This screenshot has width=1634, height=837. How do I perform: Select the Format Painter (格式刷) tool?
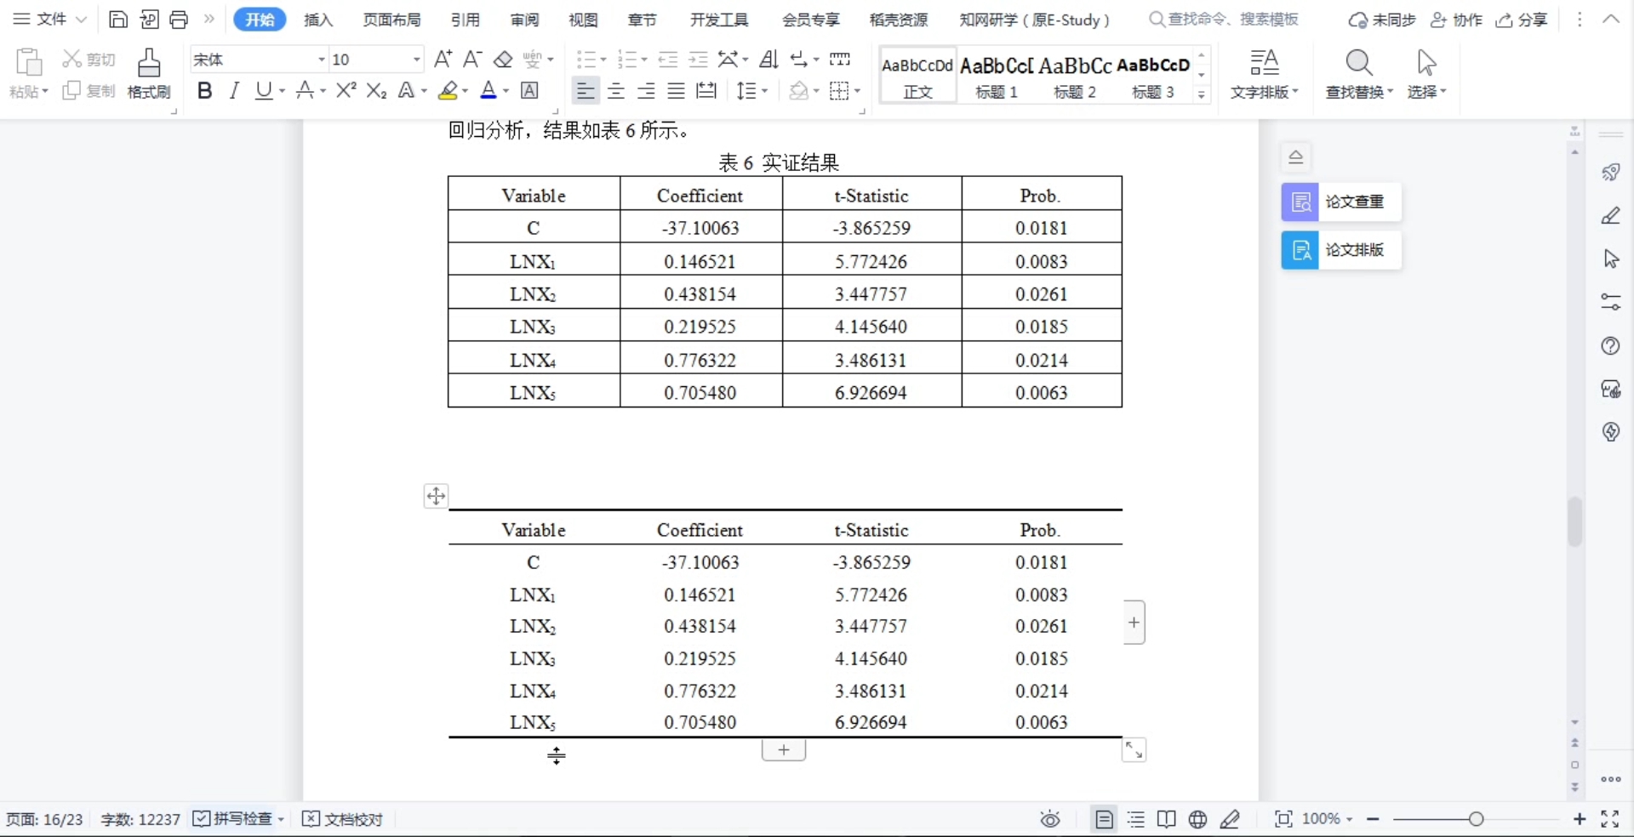click(149, 74)
